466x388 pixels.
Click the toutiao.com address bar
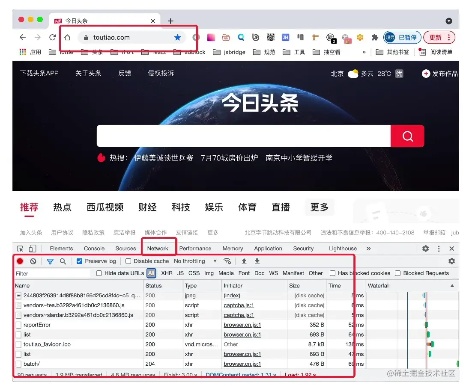131,37
